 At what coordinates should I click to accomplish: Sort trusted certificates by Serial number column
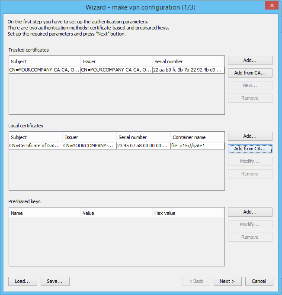coord(188,62)
